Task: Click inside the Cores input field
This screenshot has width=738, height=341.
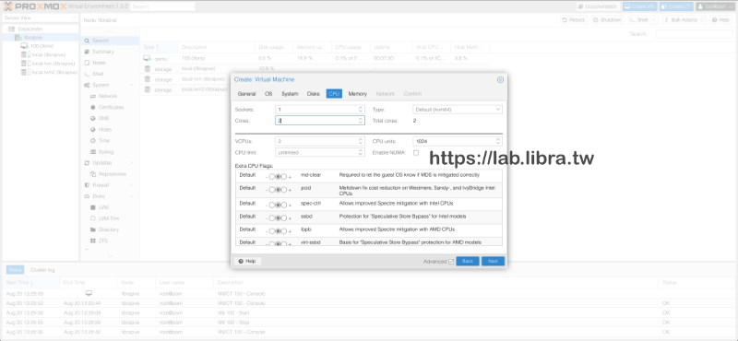Action: coord(316,121)
